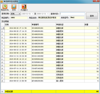The height and width of the screenshot is (94, 100).
Task: Click the 商品编号 field showing 1001
Action: click(19, 18)
